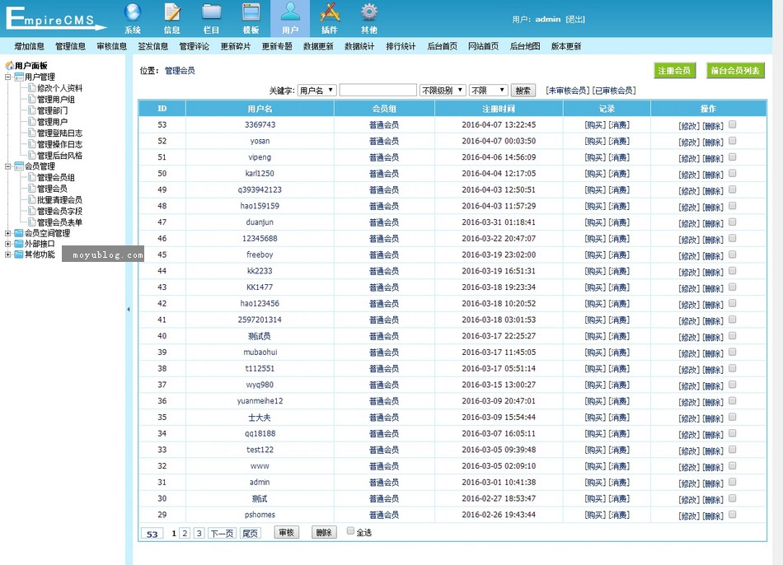Tick the checkbox in the admin row
The width and height of the screenshot is (783, 565).
(733, 482)
